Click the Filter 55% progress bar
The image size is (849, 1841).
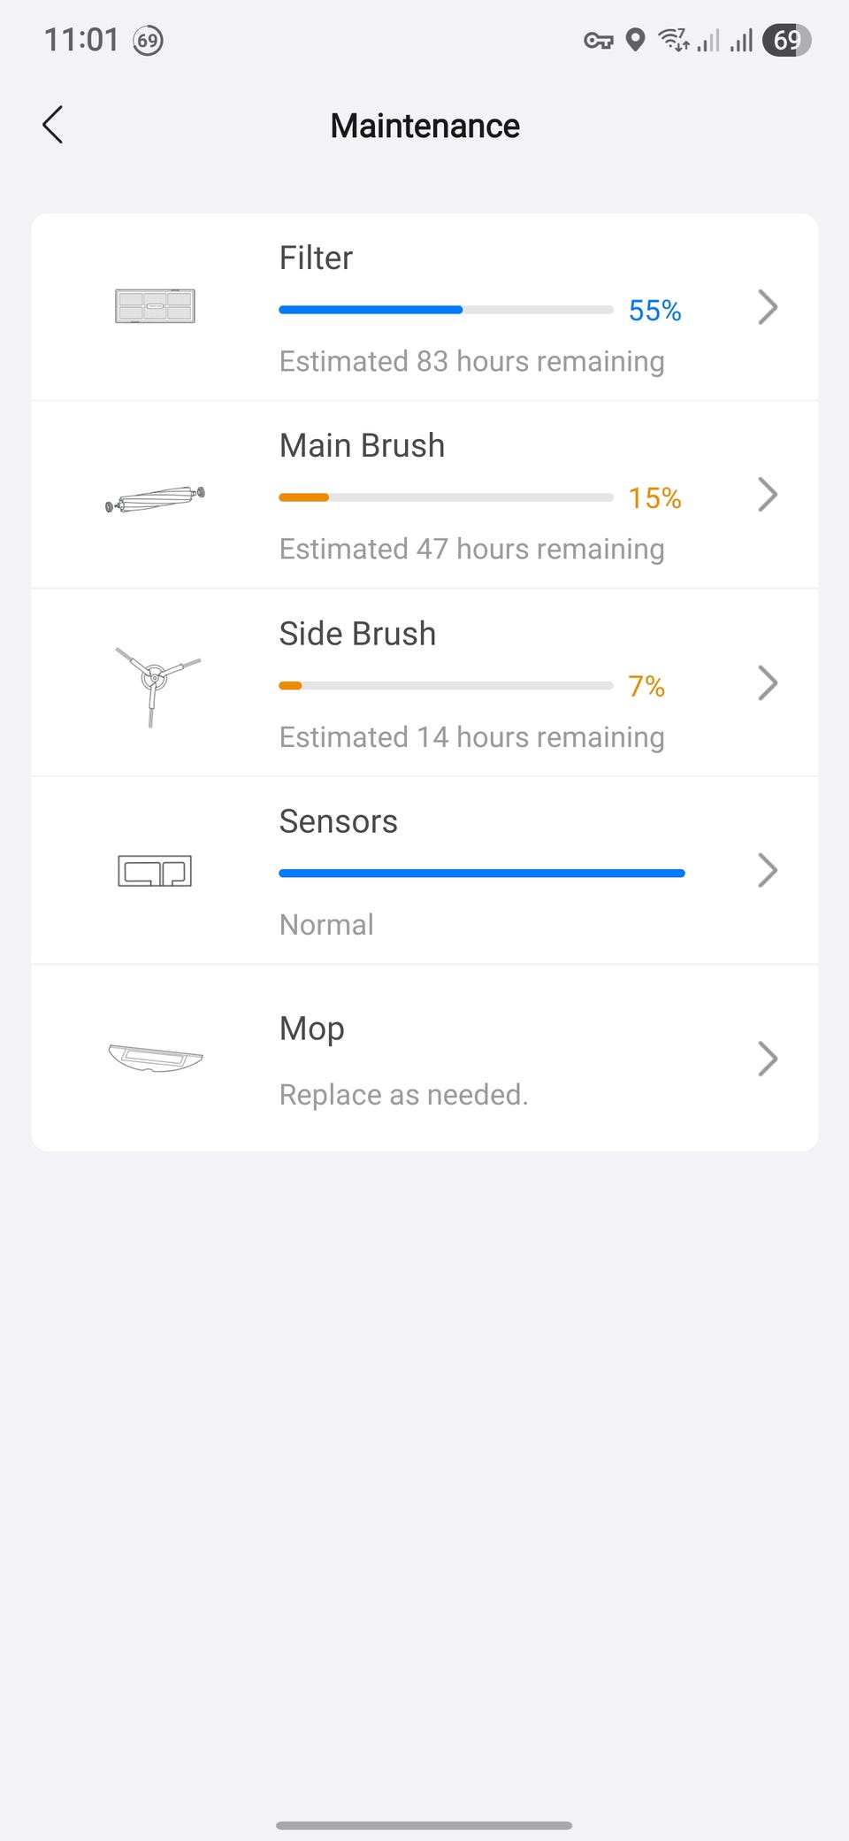[446, 310]
